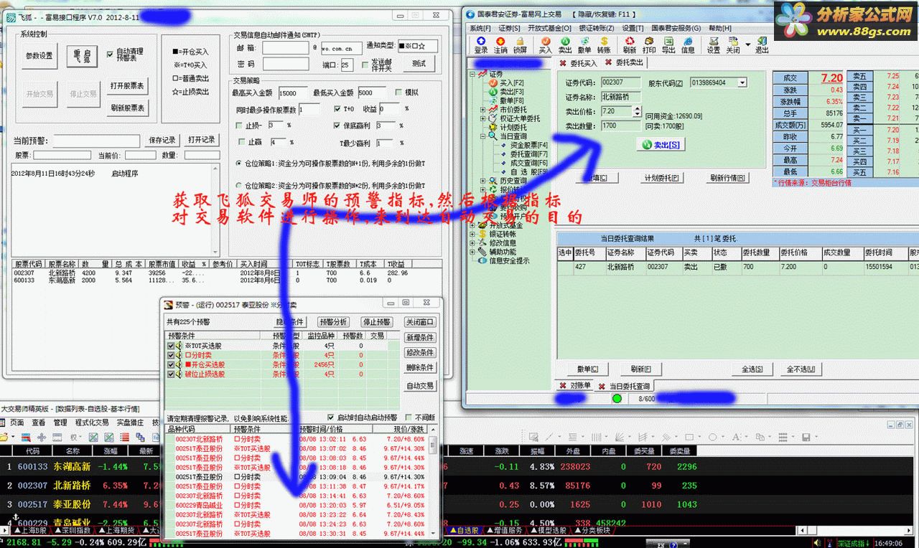Click the 撤单 cancel-order toolbar icon

click(x=584, y=45)
